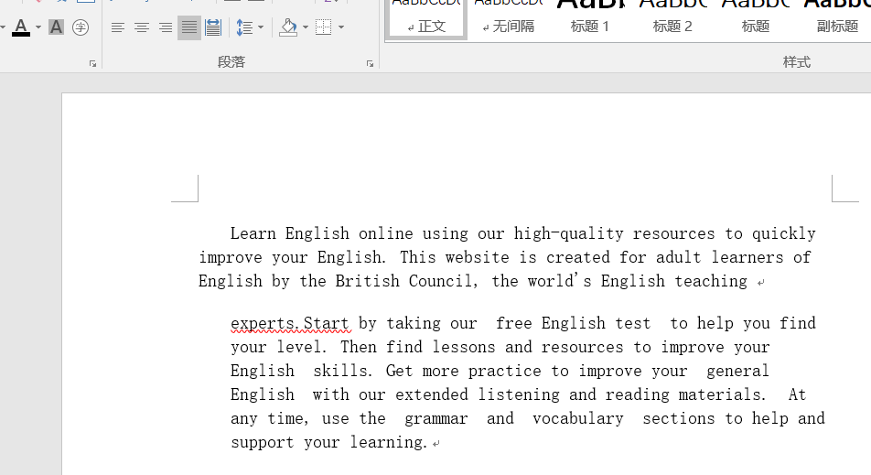This screenshot has height=475, width=871.
Task: Click the word "high-quality" in line one
Action: click(568, 233)
